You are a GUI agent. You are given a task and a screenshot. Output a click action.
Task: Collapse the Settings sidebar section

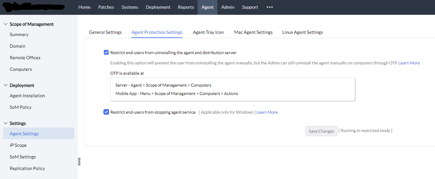pos(5,123)
